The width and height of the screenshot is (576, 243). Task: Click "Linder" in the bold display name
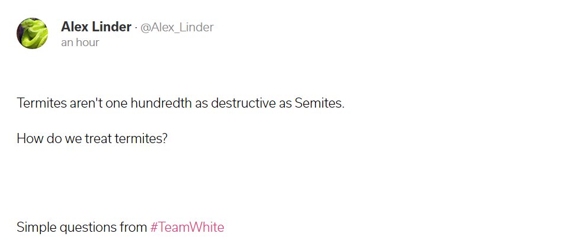tap(111, 27)
